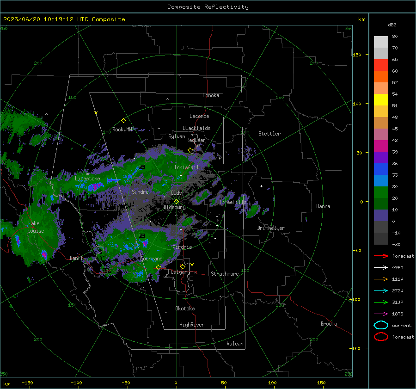Click the Hanna label
This screenshot has height=389, width=416.
pyautogui.click(x=323, y=206)
